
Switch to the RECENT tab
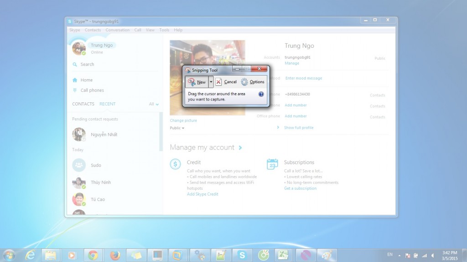(108, 104)
